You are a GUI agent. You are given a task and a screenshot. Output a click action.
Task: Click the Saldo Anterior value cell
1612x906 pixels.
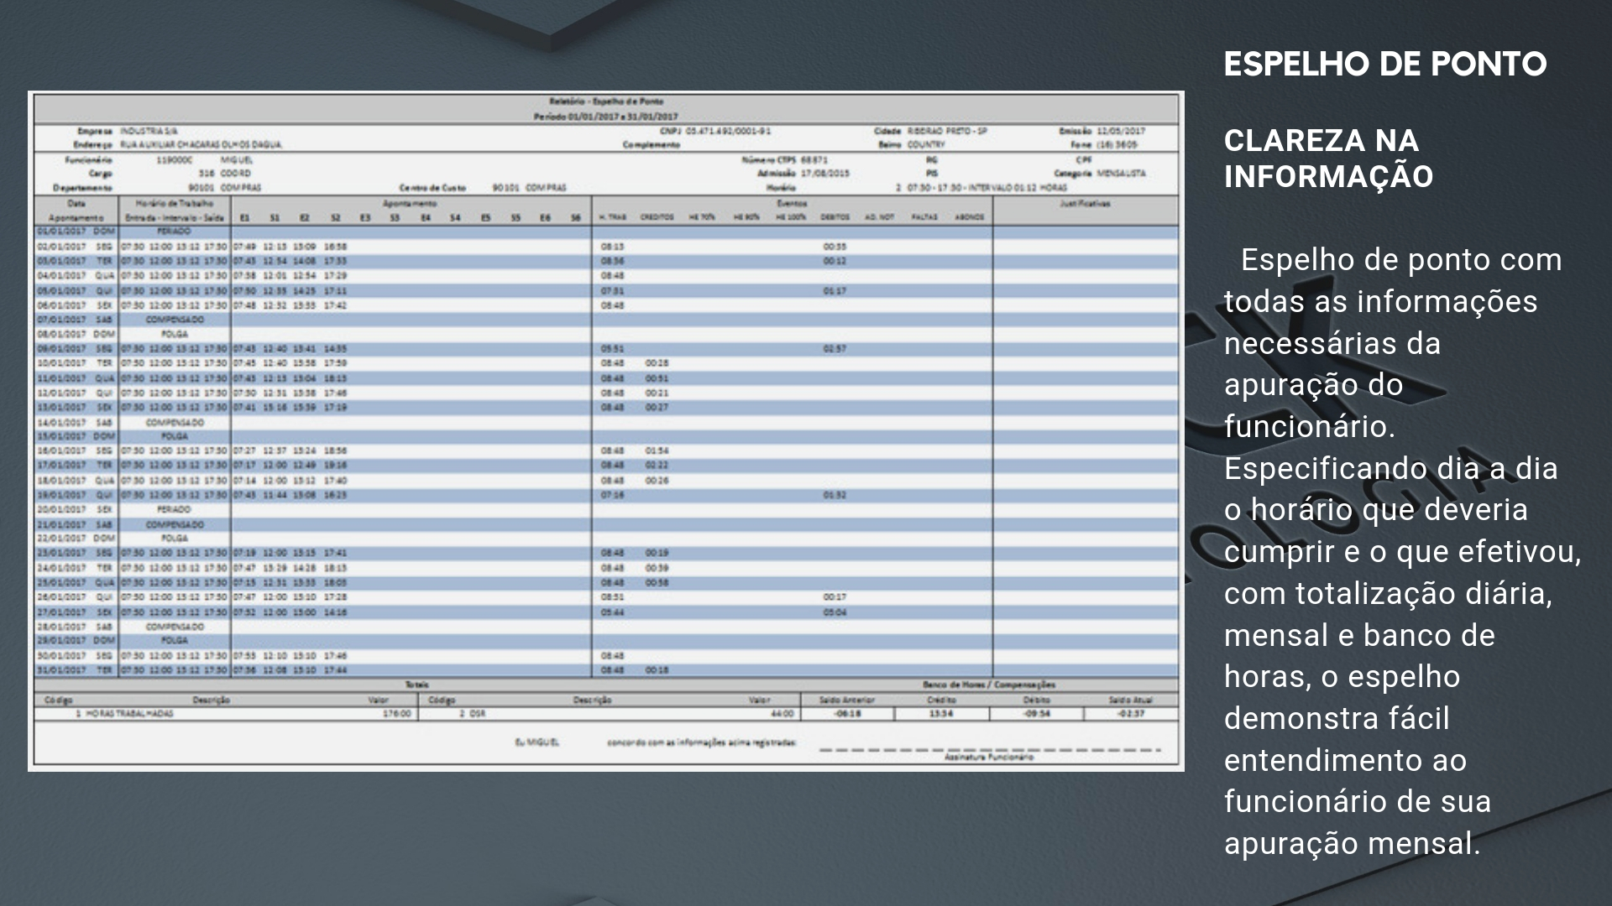pos(848,714)
